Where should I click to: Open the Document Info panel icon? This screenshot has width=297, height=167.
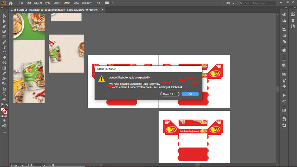pos(284,119)
